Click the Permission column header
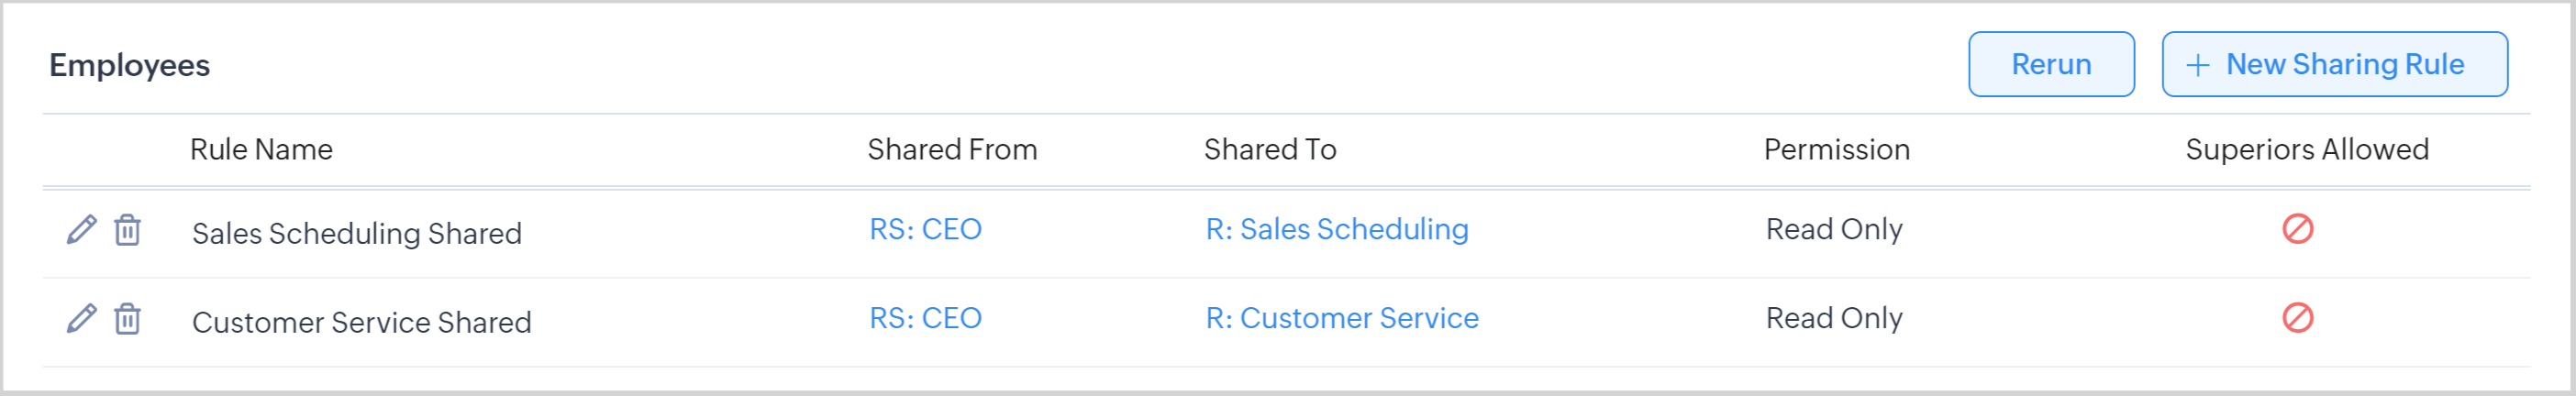The width and height of the screenshot is (2576, 396). pos(1836,149)
